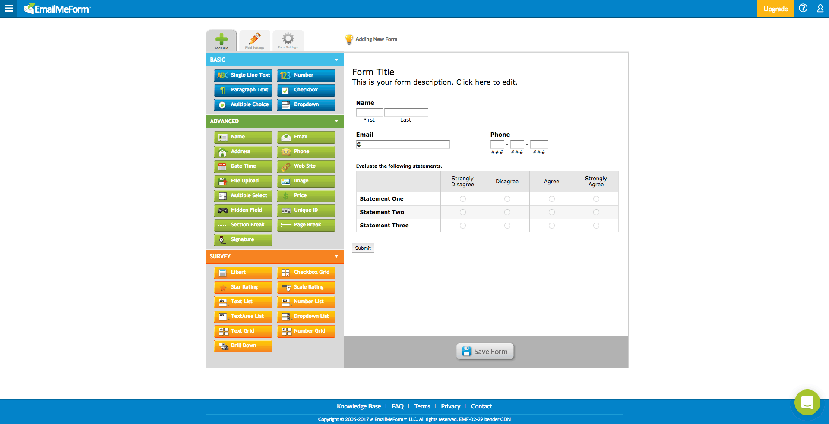Insert a Signature field
This screenshot has height=424, width=829.
coord(243,240)
